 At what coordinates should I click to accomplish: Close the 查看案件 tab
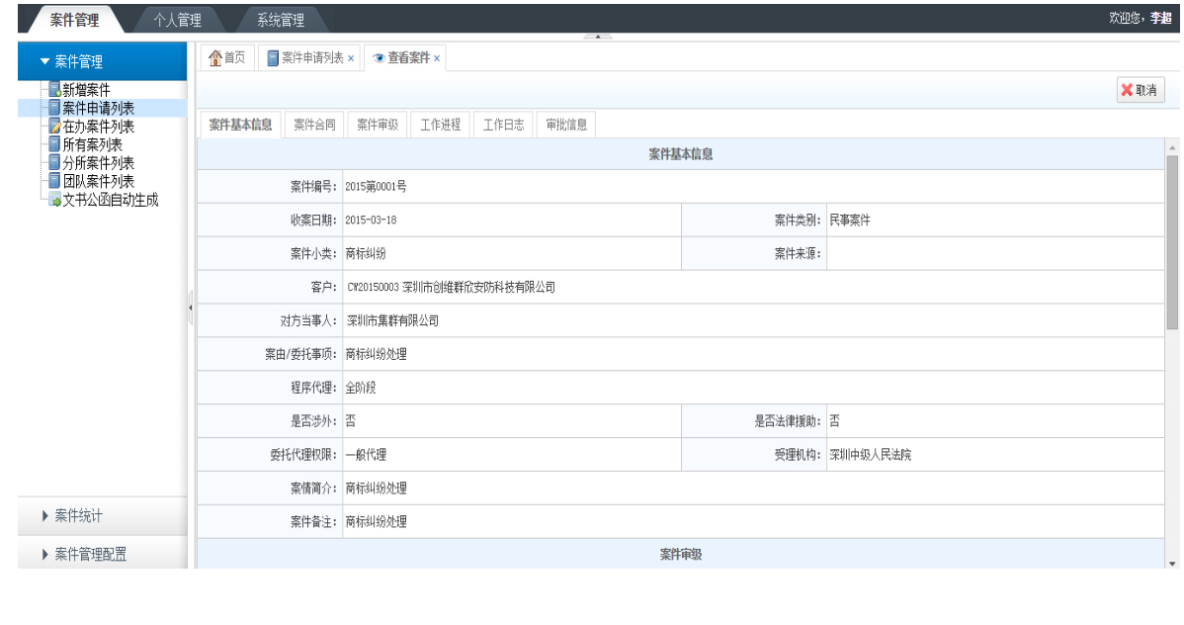click(x=437, y=58)
